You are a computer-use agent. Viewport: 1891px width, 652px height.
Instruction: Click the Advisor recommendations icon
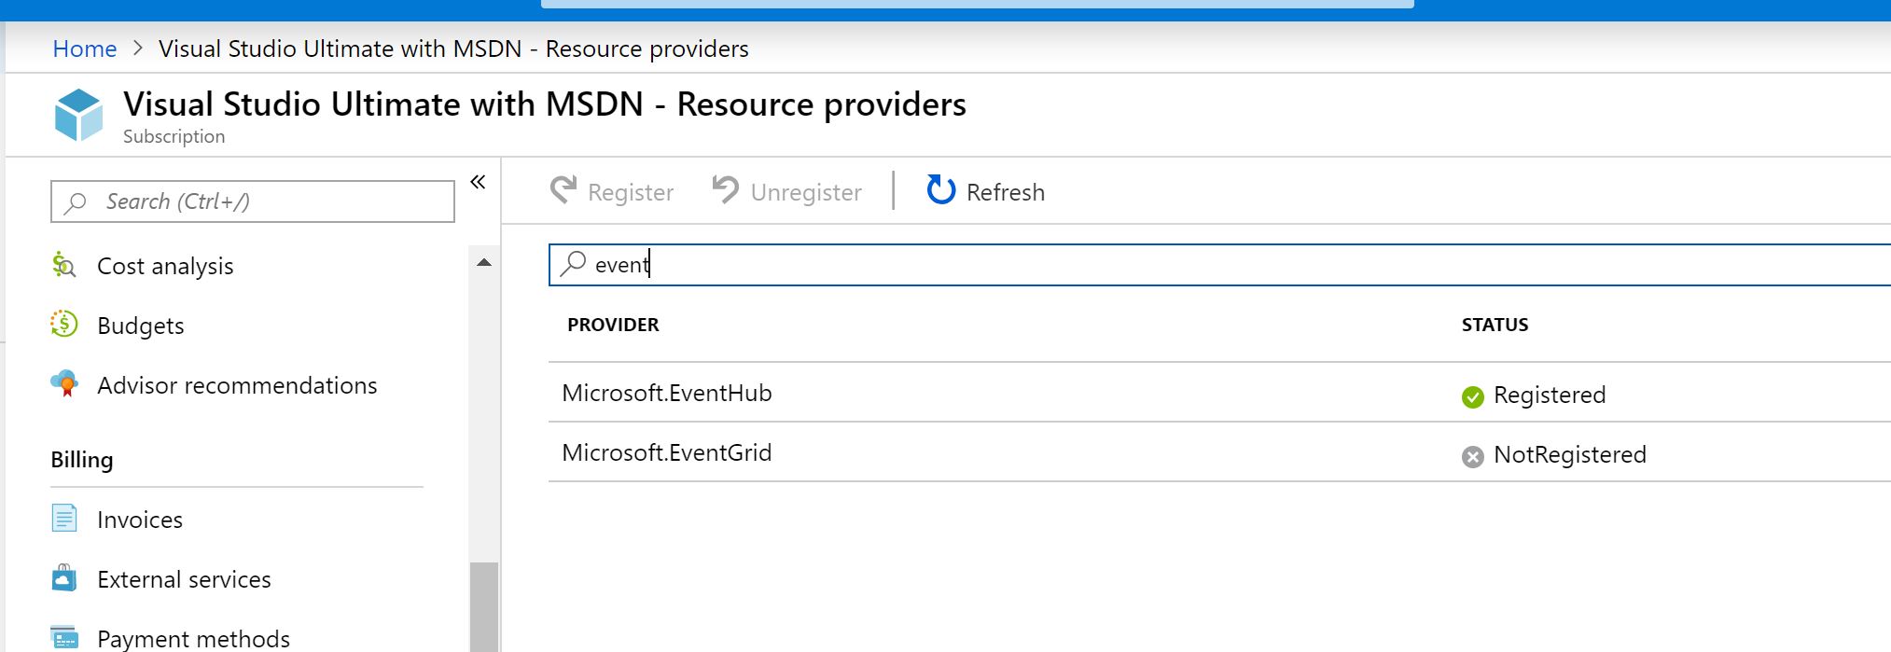click(64, 383)
